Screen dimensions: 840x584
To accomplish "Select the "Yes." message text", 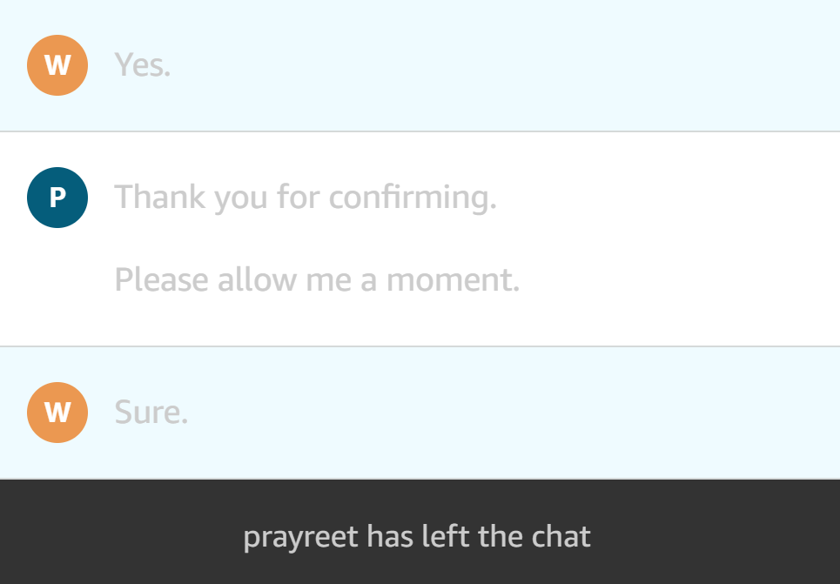I will pyautogui.click(x=143, y=65).
